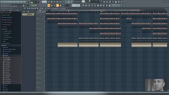Mute Track 1 with its green dot
The width and height of the screenshot is (169, 95).
[x=45, y=17]
